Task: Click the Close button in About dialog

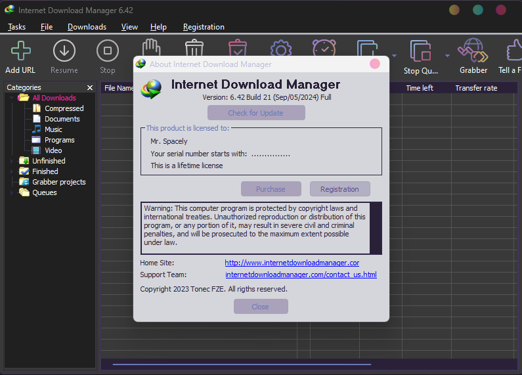Action: (261, 307)
